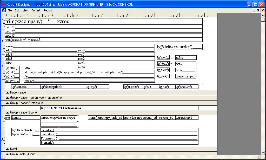Viewport: 266px width, 160px height.
Task: Close the inner report document window
Action: click(x=262, y=10)
